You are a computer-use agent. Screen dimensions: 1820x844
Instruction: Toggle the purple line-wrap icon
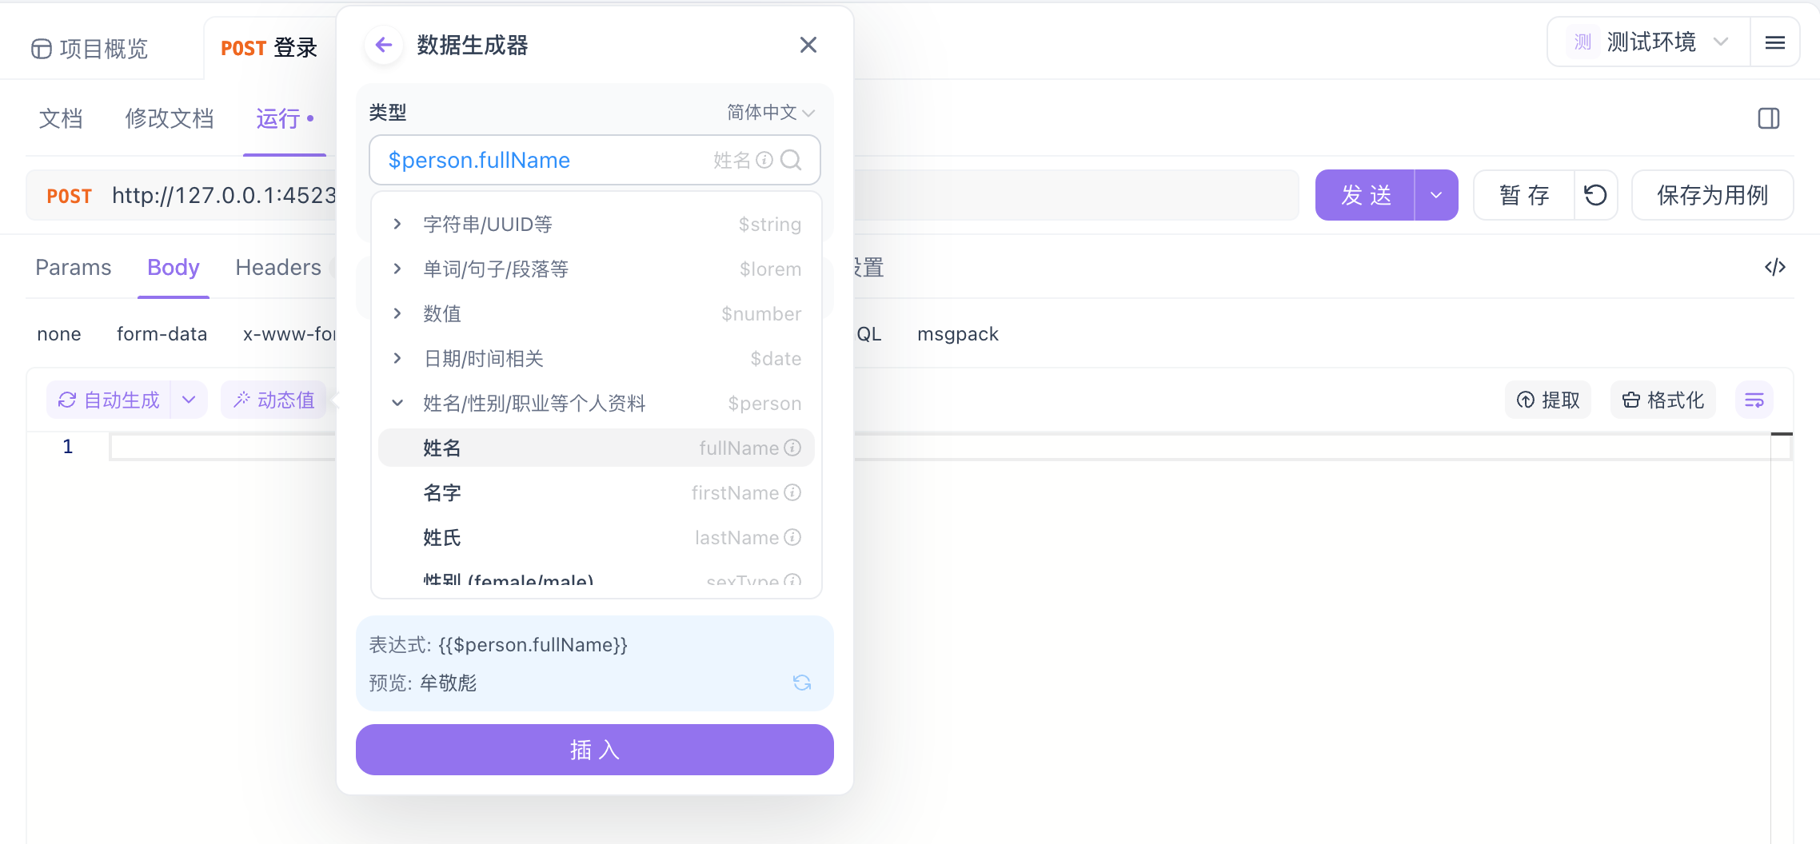tap(1754, 400)
